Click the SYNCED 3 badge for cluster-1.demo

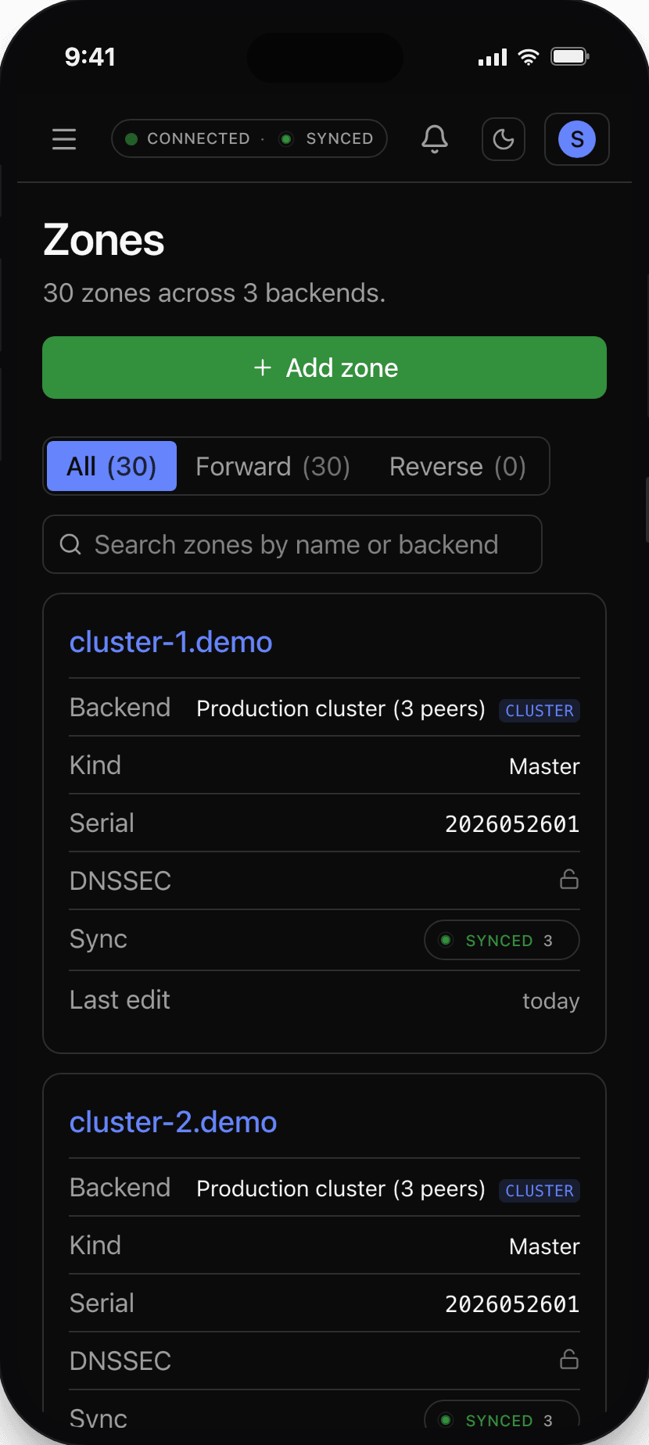pyautogui.click(x=502, y=940)
